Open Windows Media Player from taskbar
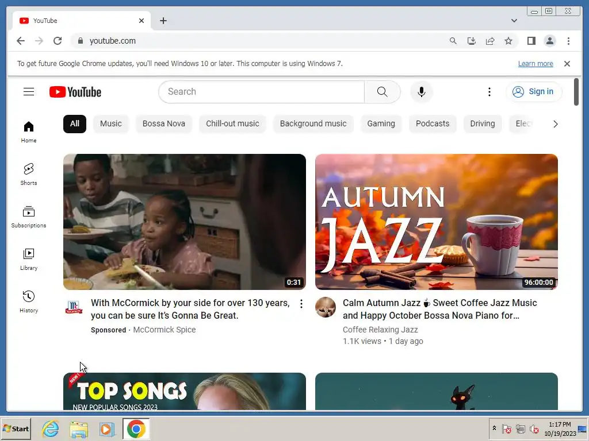This screenshot has width=589, height=441. 107,429
